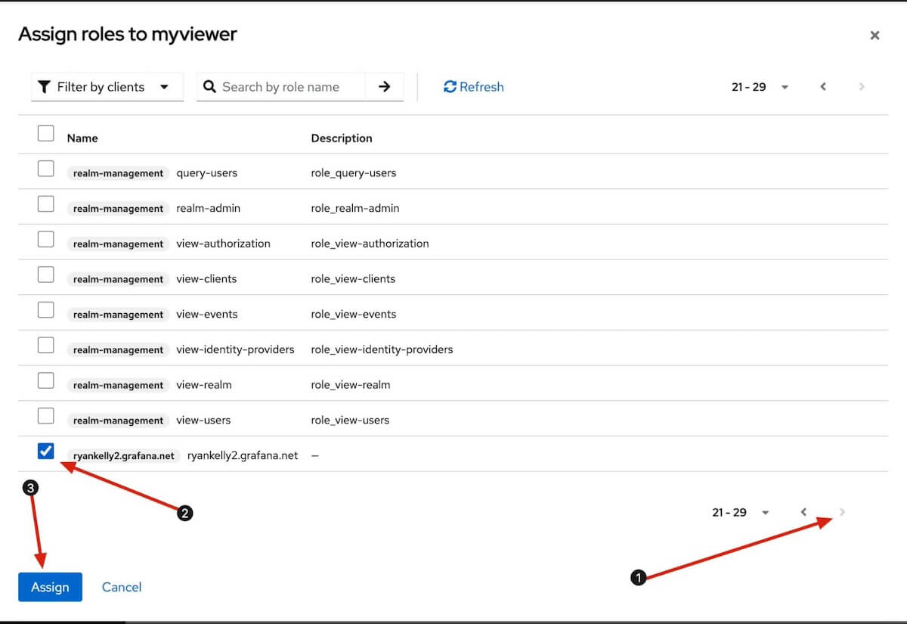Click the view-events role name
The height and width of the screenshot is (624, 907).
[x=207, y=314]
